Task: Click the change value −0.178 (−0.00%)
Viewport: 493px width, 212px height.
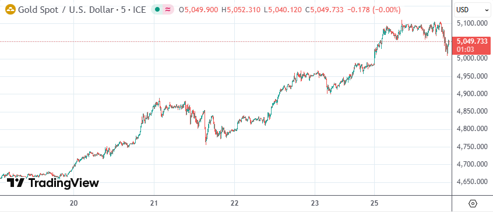Action: pyautogui.click(x=374, y=10)
